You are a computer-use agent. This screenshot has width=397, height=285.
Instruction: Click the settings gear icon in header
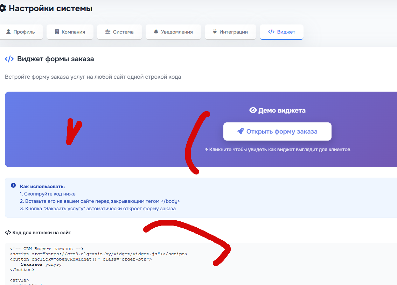click(2, 8)
